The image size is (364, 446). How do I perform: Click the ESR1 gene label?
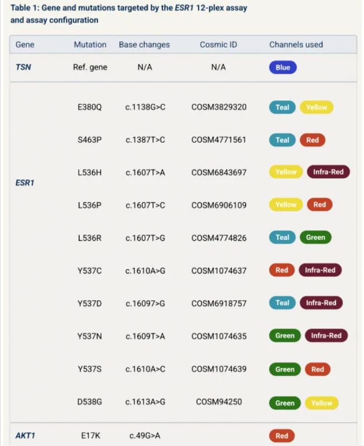tap(25, 183)
